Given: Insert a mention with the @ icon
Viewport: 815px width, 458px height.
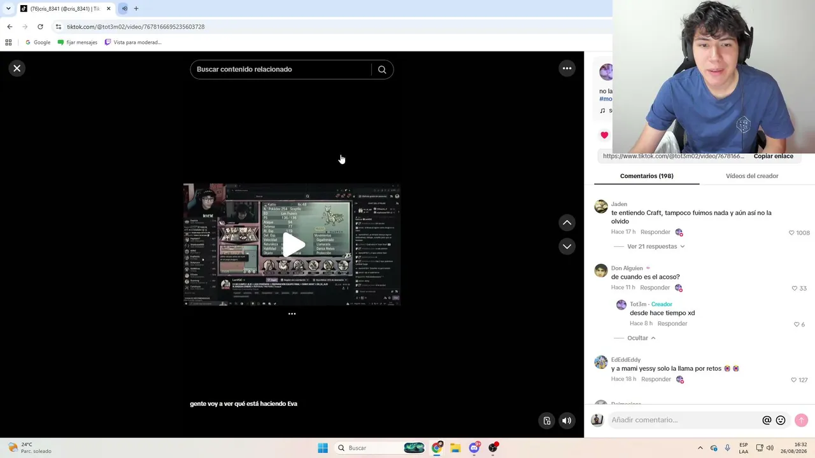Looking at the screenshot, I should point(767,420).
